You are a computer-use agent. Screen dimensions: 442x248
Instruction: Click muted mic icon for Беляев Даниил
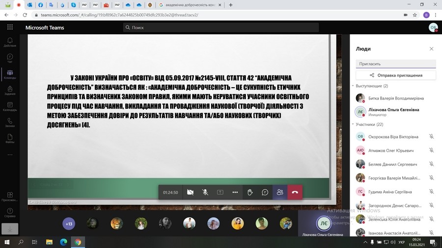pos(431,164)
